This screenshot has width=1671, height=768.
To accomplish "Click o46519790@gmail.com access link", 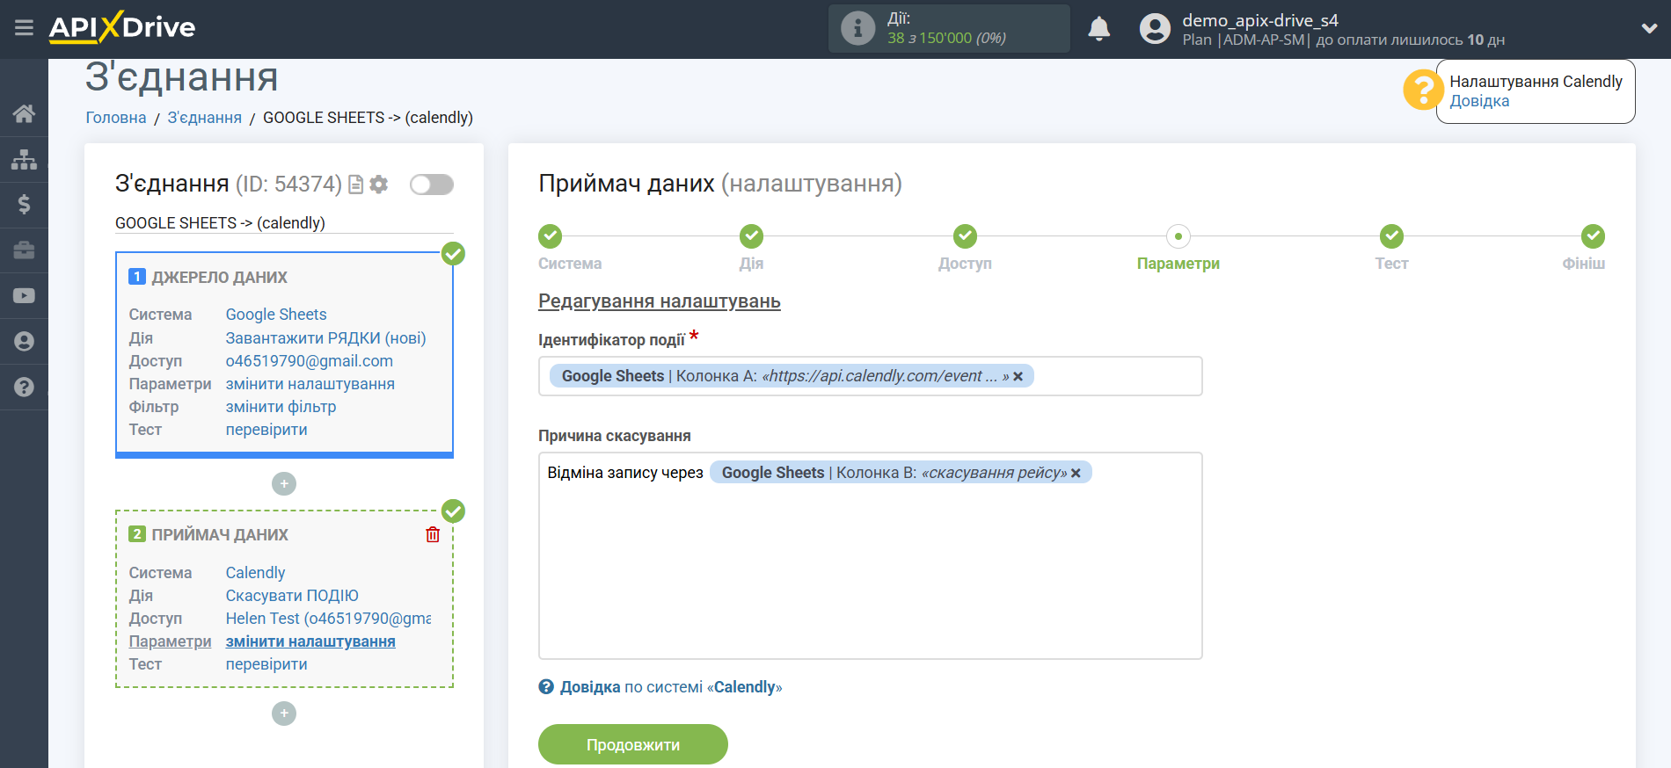I will 309,361.
